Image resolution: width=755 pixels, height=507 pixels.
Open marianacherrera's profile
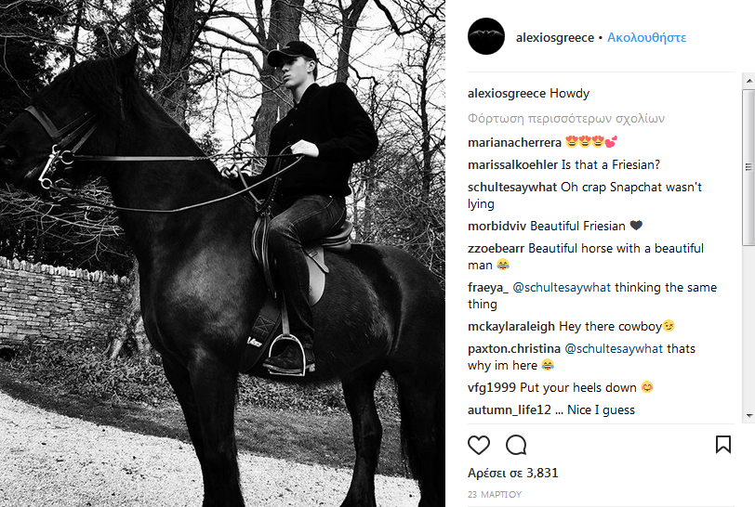pyautogui.click(x=514, y=143)
